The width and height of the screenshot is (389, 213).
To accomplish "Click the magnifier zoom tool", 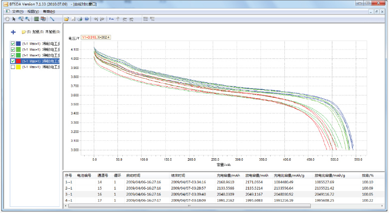I will tap(27, 19).
